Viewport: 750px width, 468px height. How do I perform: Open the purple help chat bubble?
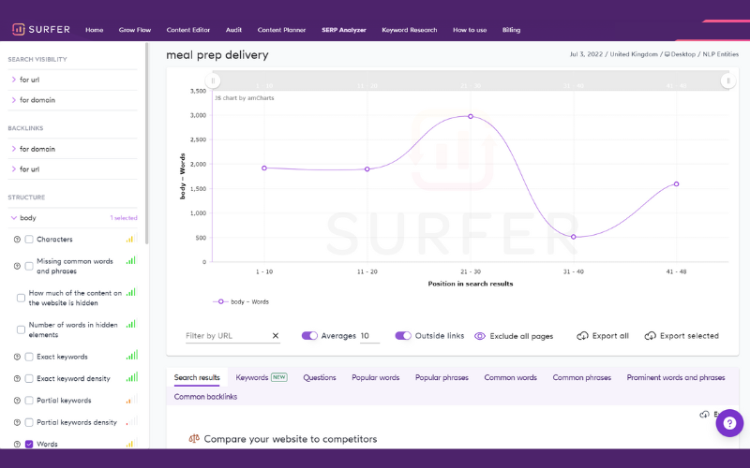(x=729, y=423)
